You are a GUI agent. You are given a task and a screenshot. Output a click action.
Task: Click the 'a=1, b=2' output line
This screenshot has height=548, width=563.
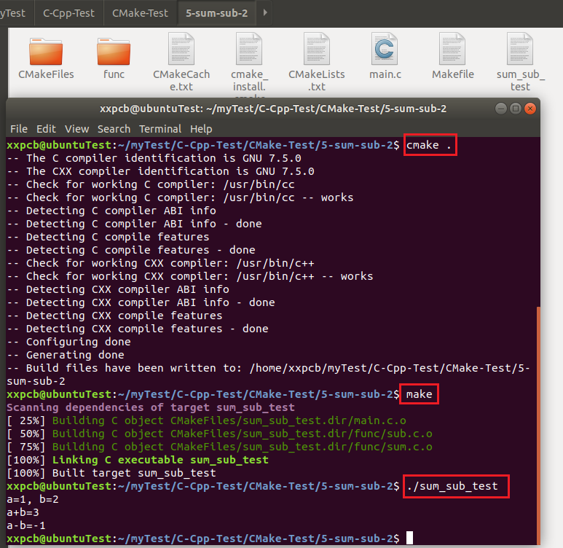(x=33, y=499)
